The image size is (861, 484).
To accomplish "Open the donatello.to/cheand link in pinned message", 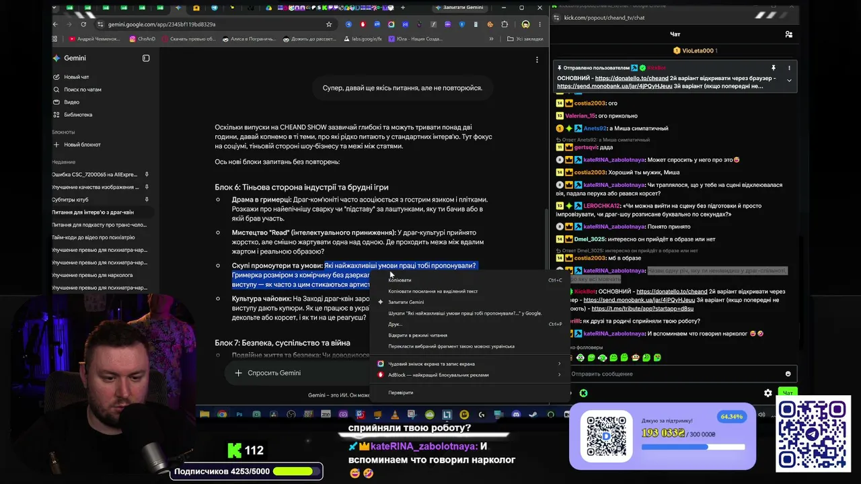I will 632,79.
